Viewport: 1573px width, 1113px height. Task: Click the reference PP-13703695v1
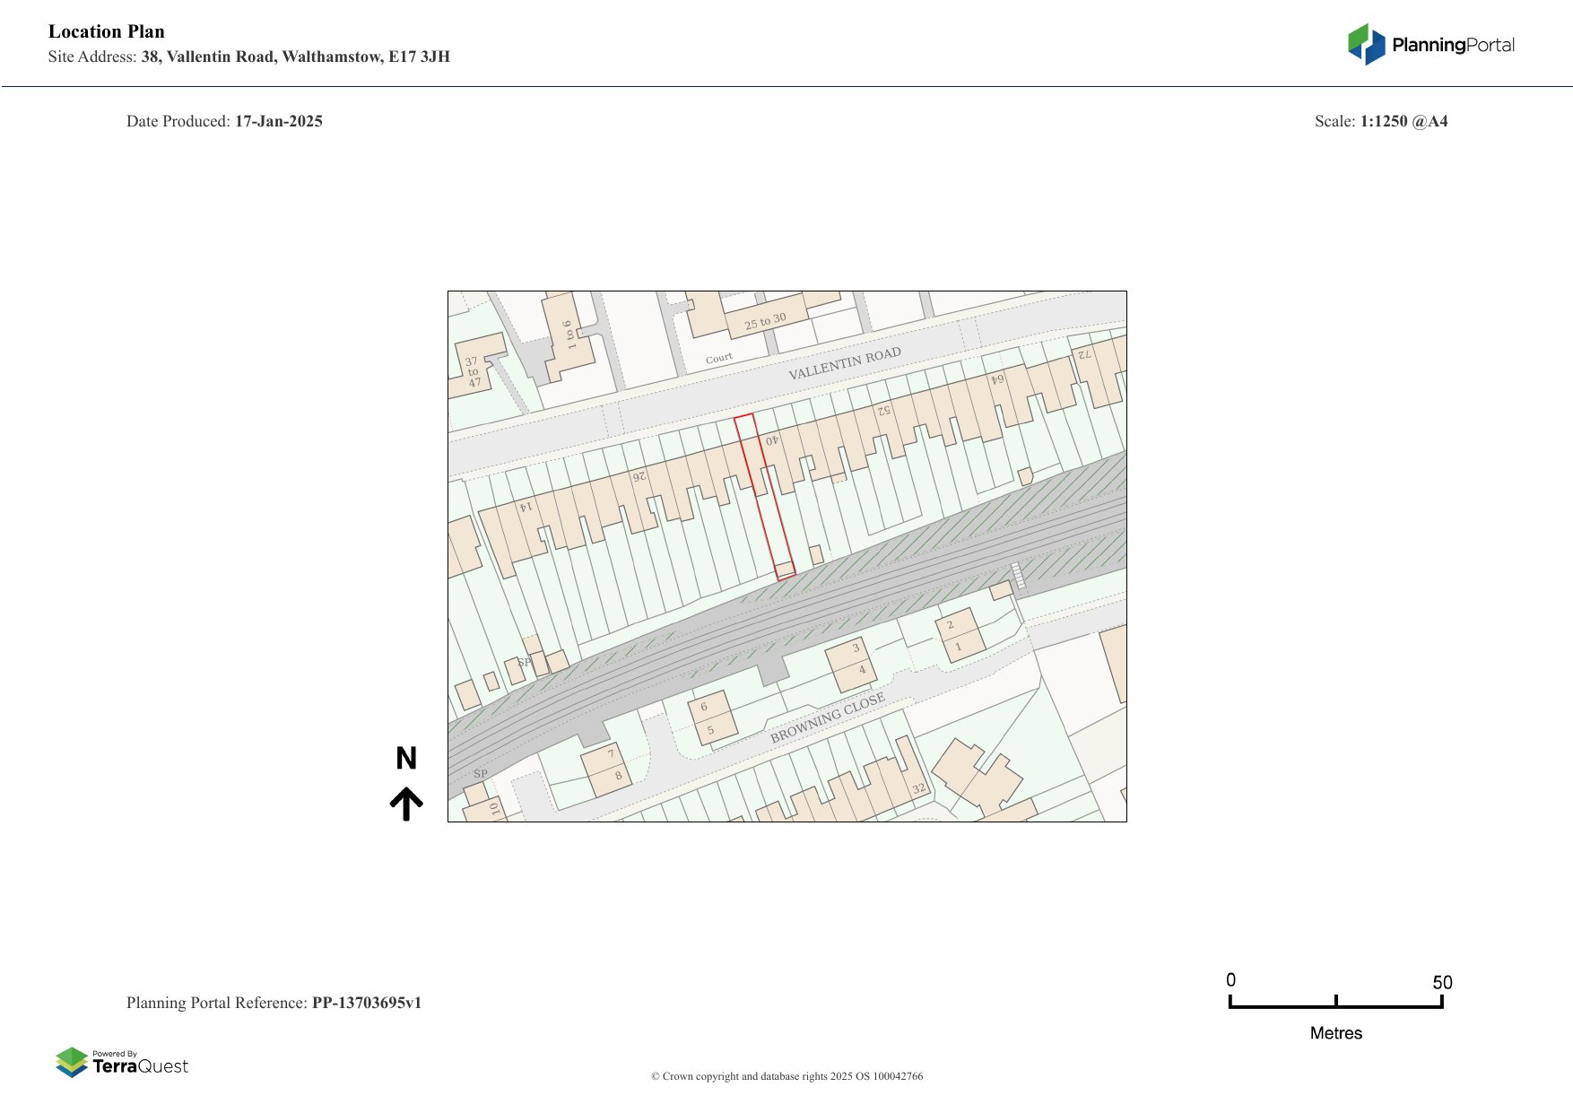[366, 1003]
